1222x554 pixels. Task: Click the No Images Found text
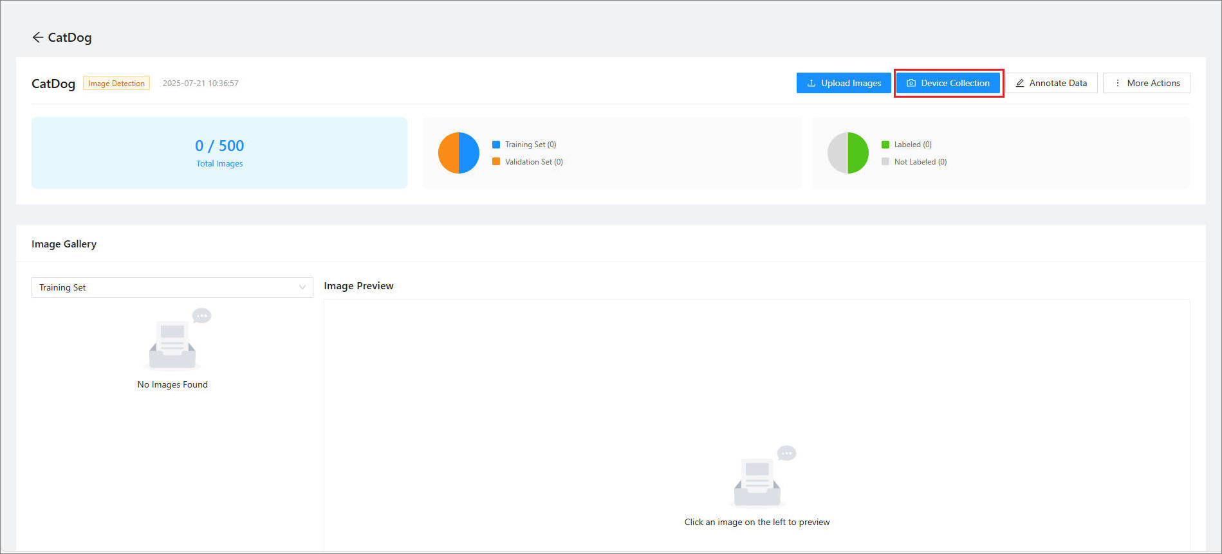point(172,384)
